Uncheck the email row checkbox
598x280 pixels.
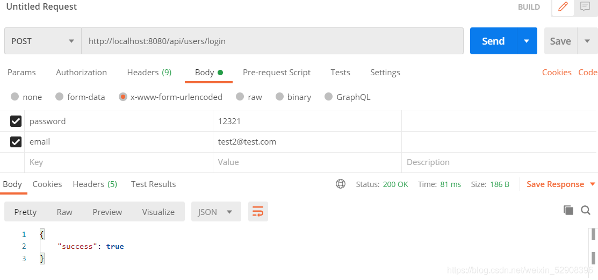tap(16, 142)
